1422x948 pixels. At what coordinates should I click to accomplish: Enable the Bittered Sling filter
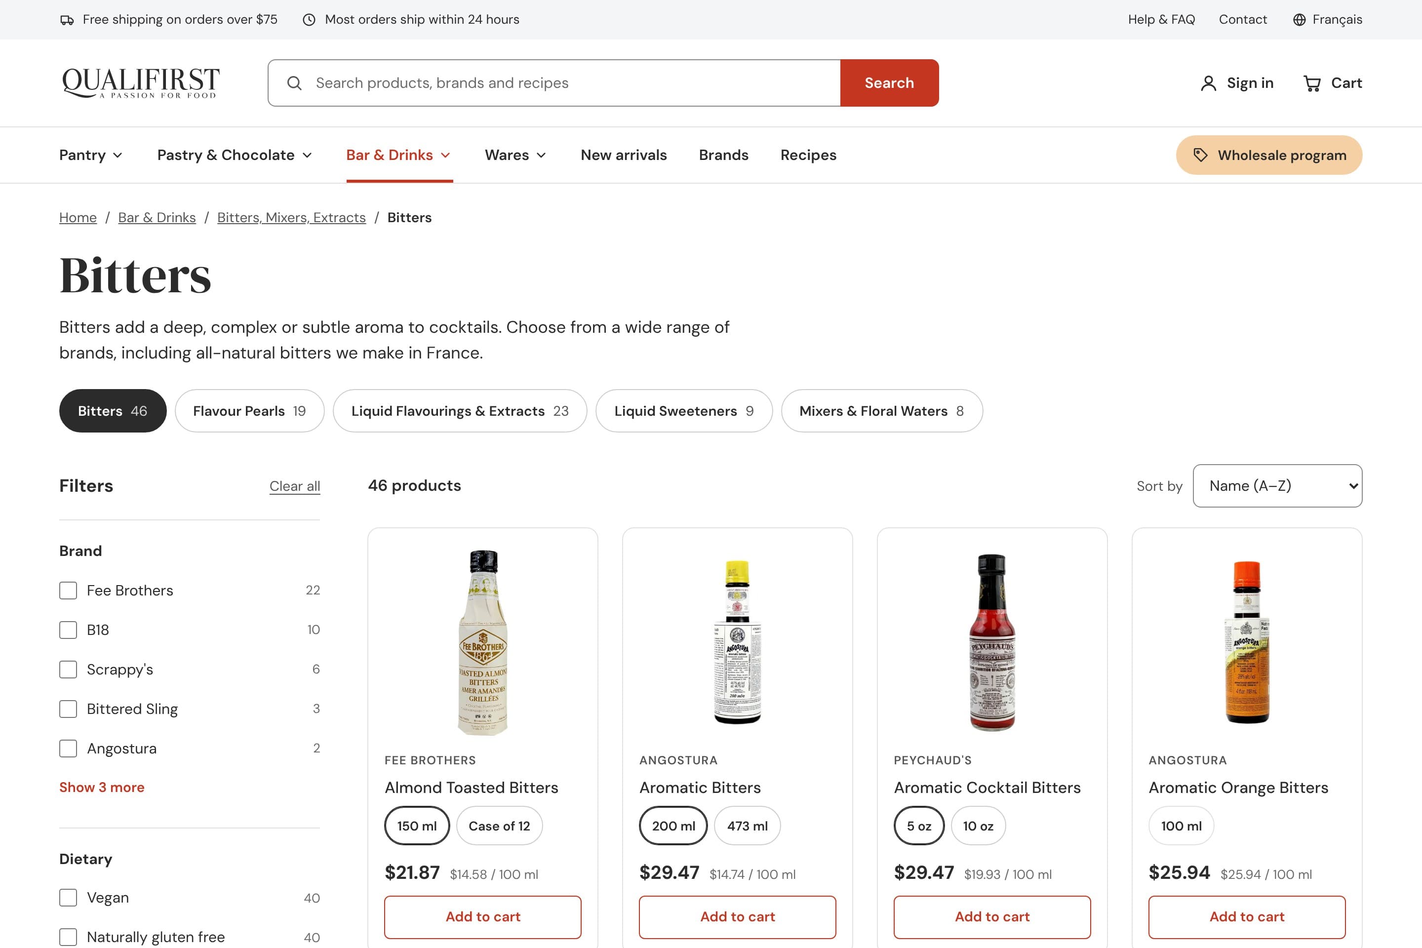pyautogui.click(x=68, y=709)
